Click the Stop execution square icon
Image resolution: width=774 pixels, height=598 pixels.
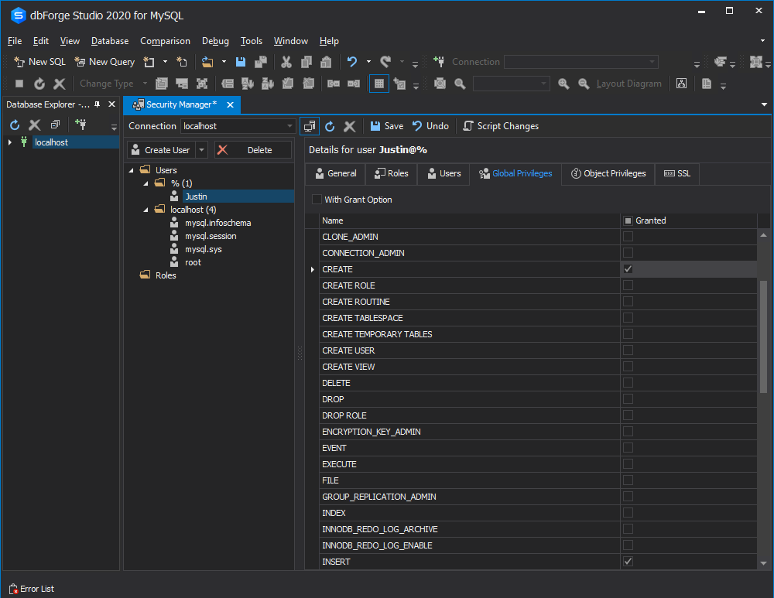[x=19, y=84]
